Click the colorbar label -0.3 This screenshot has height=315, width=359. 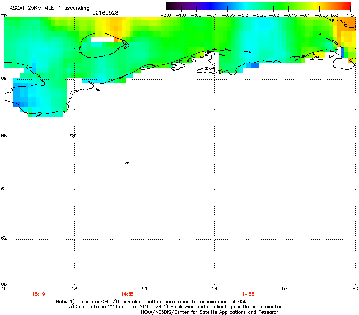click(x=243, y=16)
